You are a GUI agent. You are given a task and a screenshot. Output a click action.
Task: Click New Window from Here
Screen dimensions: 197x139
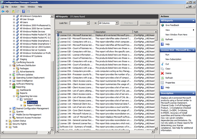(x=176, y=35)
